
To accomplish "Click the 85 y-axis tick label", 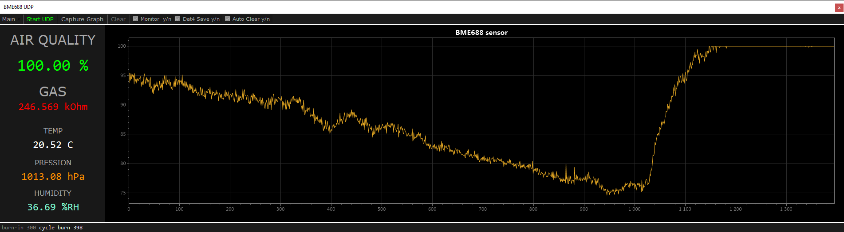I will (x=123, y=134).
